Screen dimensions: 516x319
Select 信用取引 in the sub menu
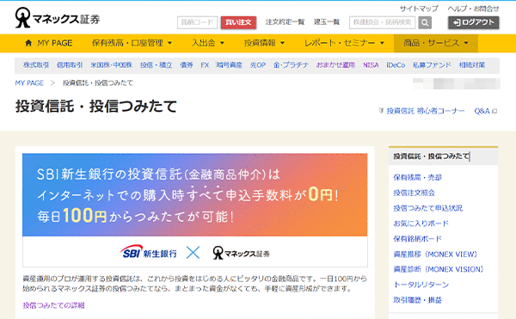click(70, 65)
